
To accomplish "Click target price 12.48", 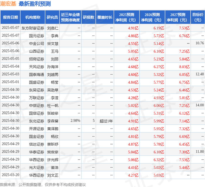I will 200,74.
